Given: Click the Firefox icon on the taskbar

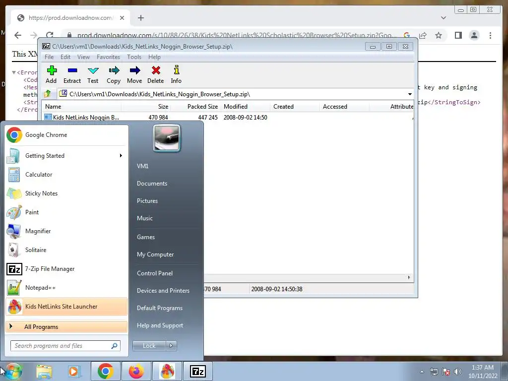Looking at the screenshot, I should 136,371.
